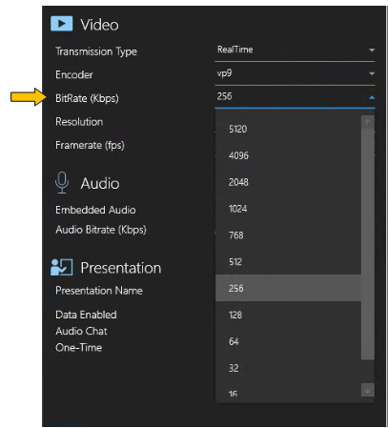Pick 32 in the bitrate dropdown

tap(288, 368)
